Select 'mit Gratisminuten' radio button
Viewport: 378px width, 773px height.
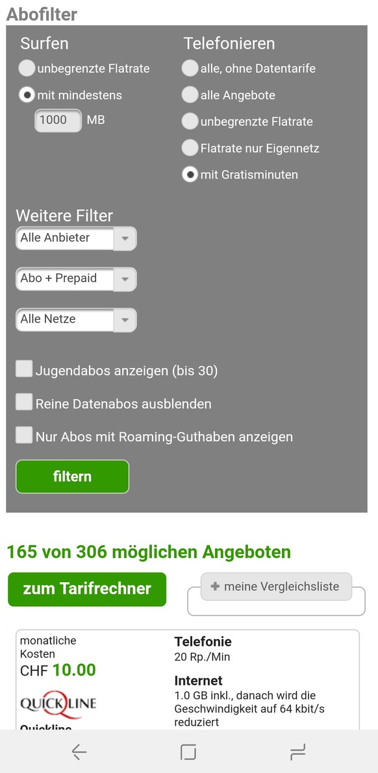tap(190, 175)
